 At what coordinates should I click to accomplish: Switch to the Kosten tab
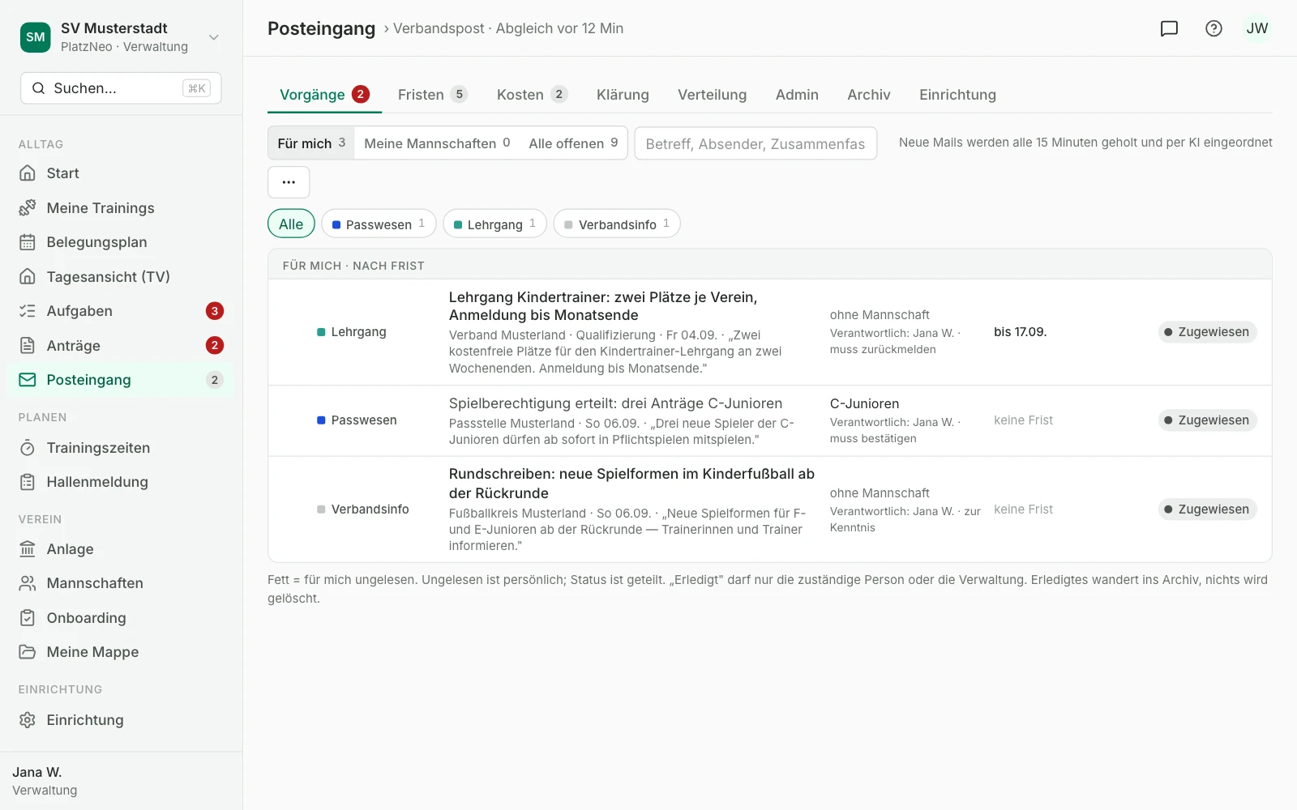532,95
